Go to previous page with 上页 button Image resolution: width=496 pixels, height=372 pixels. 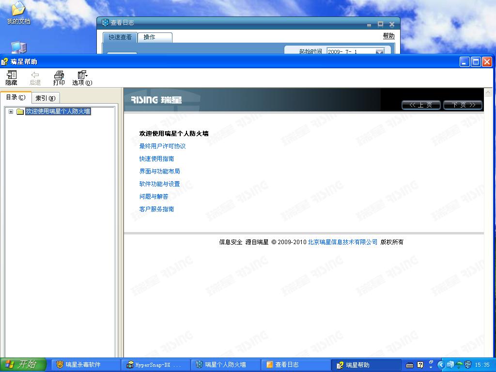pos(421,105)
